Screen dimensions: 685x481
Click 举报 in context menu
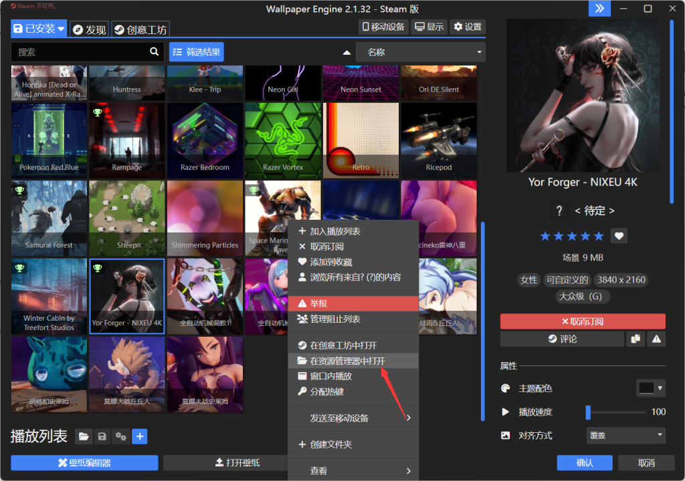coord(353,303)
